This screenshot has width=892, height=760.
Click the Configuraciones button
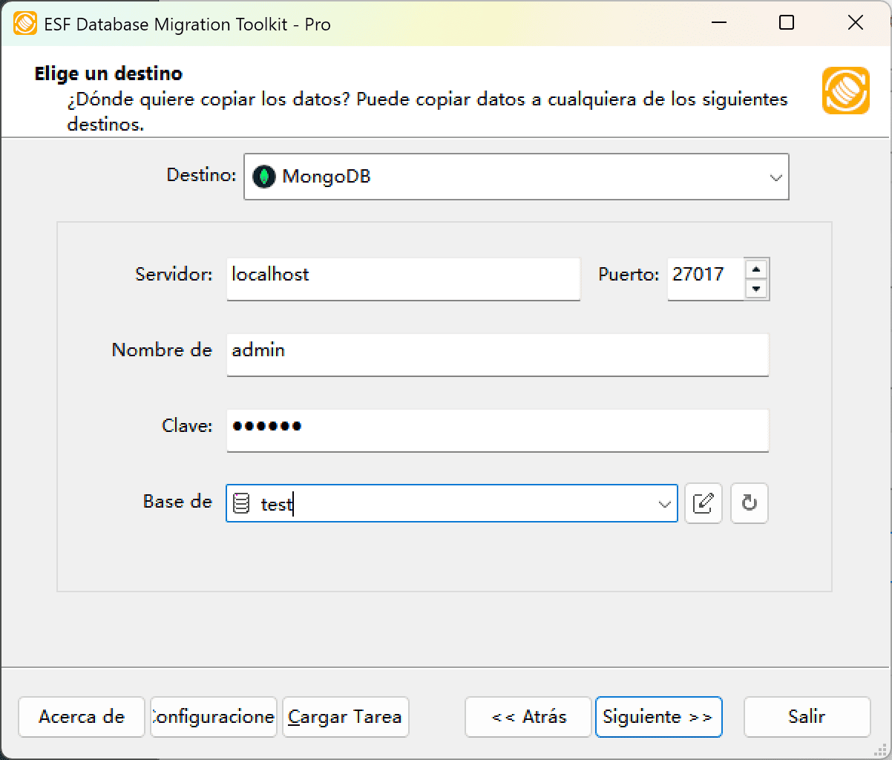(x=213, y=717)
